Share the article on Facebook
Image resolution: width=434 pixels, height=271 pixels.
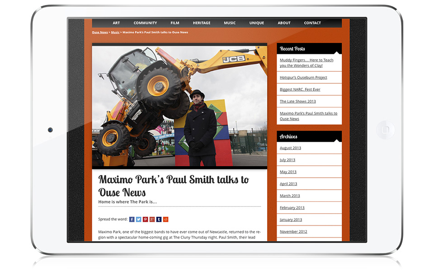132,220
